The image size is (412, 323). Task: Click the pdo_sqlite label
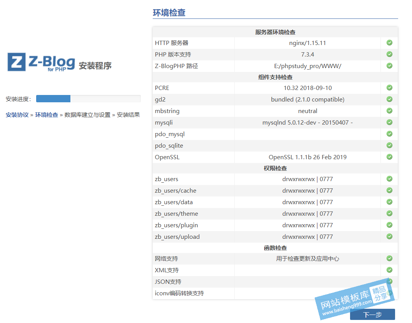[169, 146]
